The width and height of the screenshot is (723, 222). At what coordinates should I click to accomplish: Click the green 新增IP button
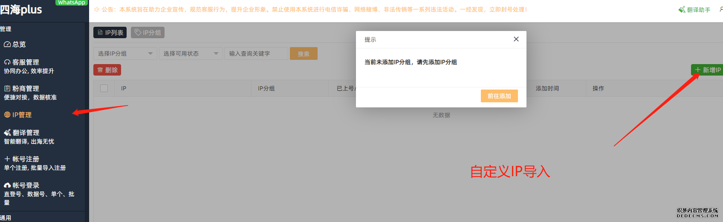click(x=707, y=70)
